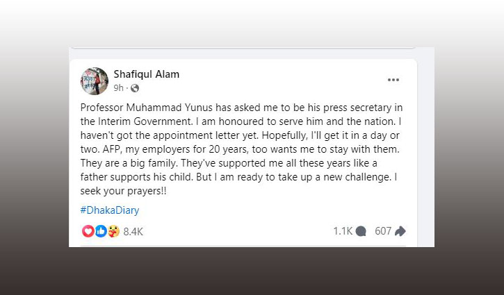This screenshot has height=295, width=504.
Task: Open the post's 9h timestamp link
Action: 118,88
